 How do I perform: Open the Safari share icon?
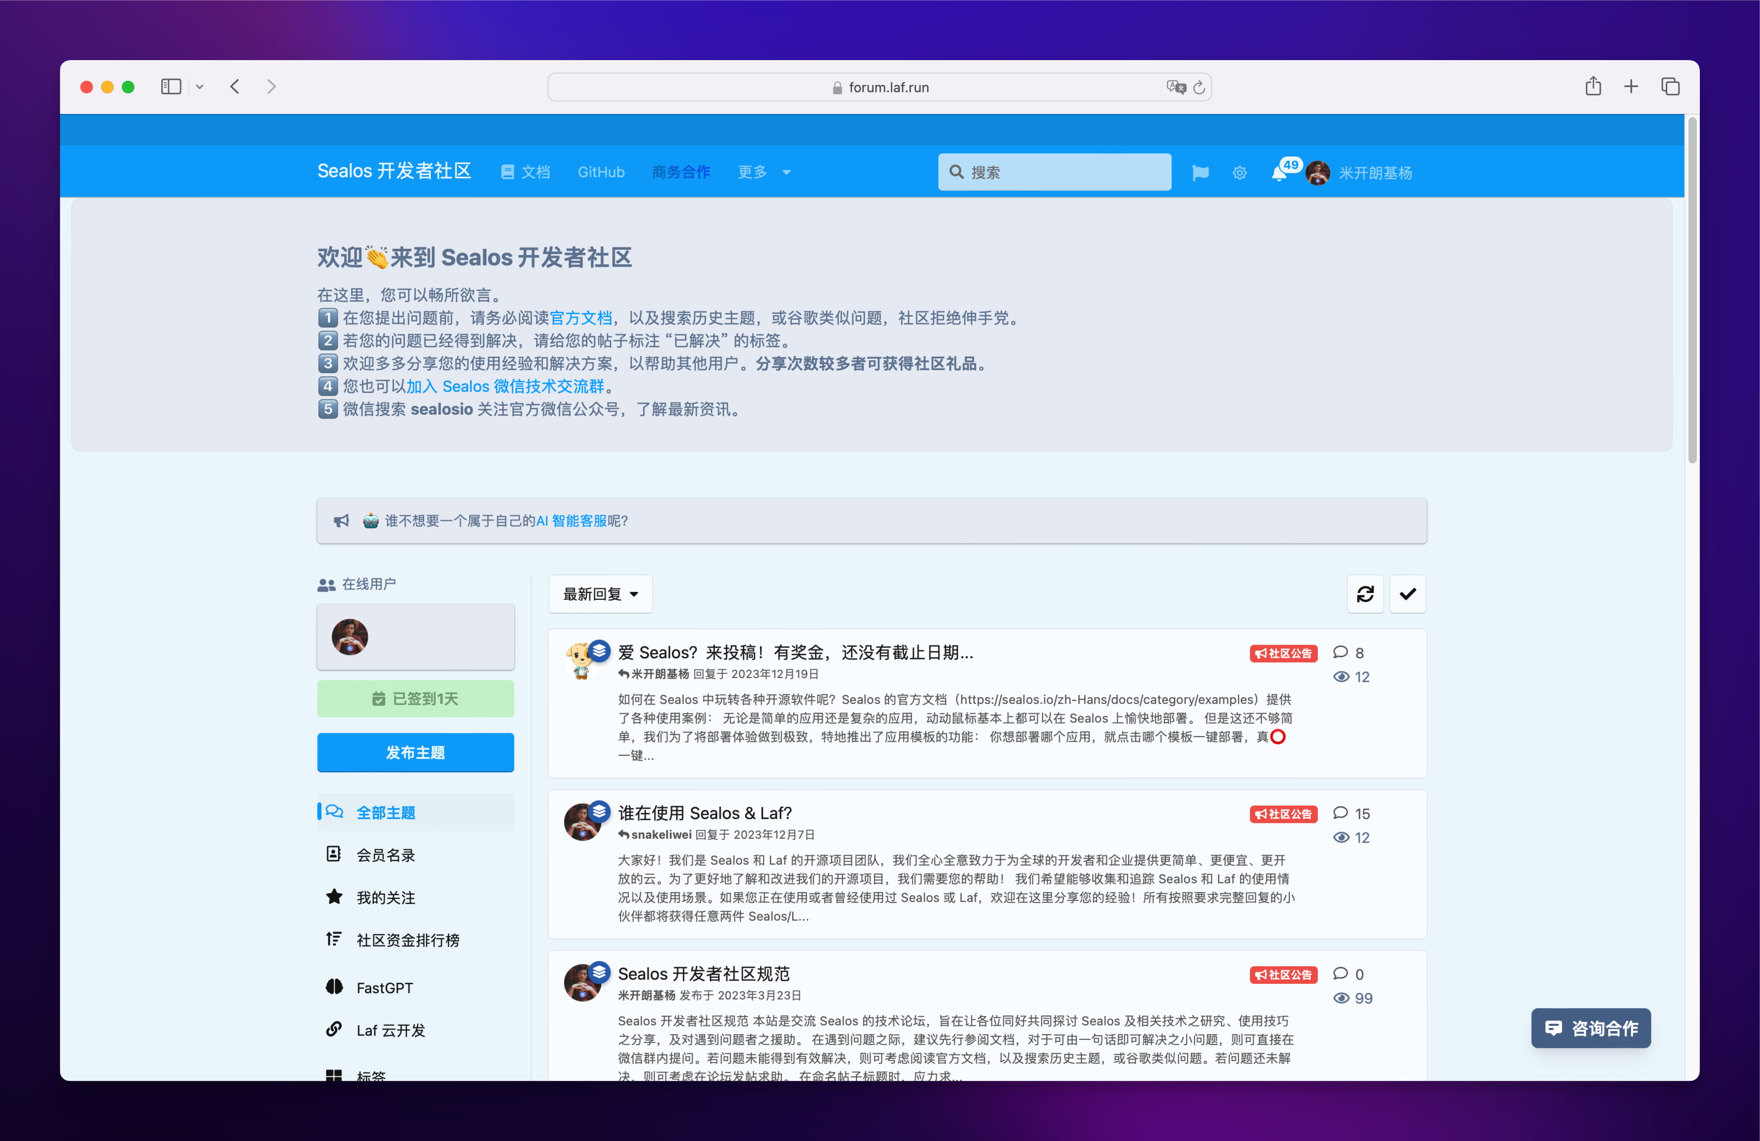[x=1593, y=86]
